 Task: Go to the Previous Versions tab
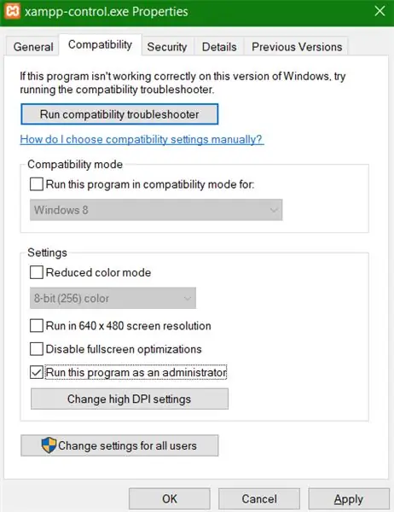tap(297, 46)
